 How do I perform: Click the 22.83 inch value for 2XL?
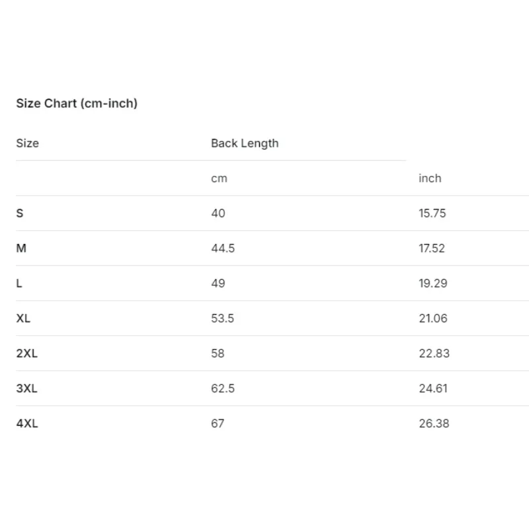click(x=434, y=353)
